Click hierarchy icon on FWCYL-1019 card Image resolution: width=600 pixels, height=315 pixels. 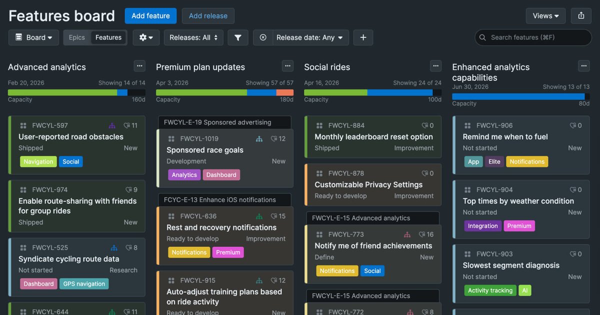pyautogui.click(x=259, y=138)
